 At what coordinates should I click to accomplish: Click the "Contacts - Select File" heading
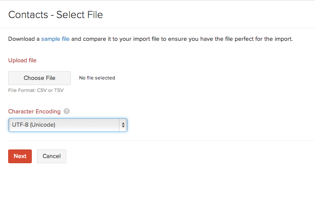point(55,15)
